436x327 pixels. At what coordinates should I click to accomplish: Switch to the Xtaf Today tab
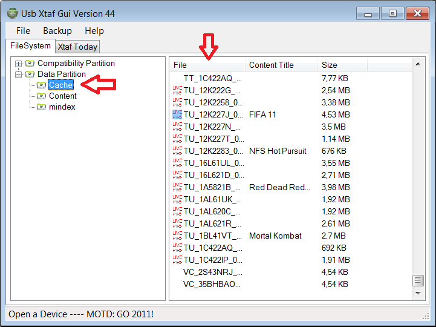click(x=77, y=47)
